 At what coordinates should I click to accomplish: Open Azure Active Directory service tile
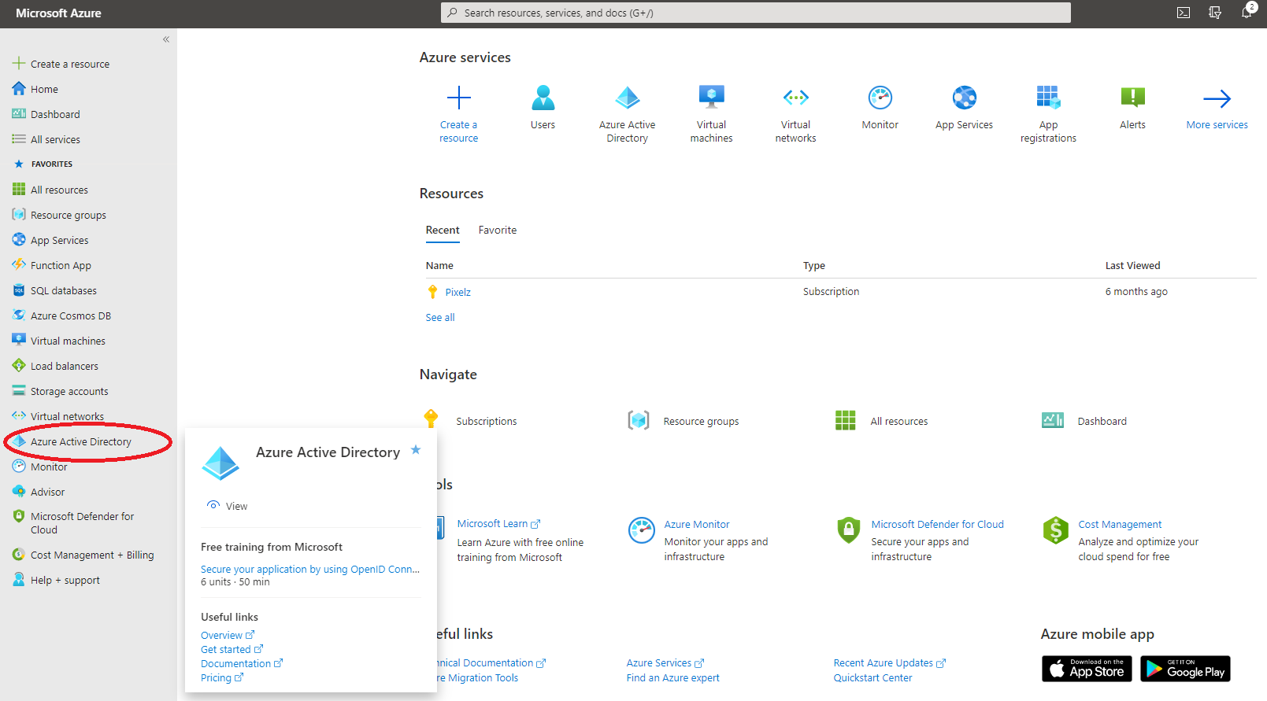tap(627, 113)
